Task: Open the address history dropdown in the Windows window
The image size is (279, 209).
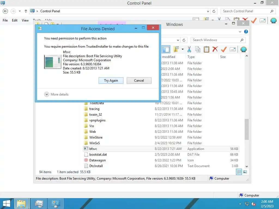Action: [178, 40]
